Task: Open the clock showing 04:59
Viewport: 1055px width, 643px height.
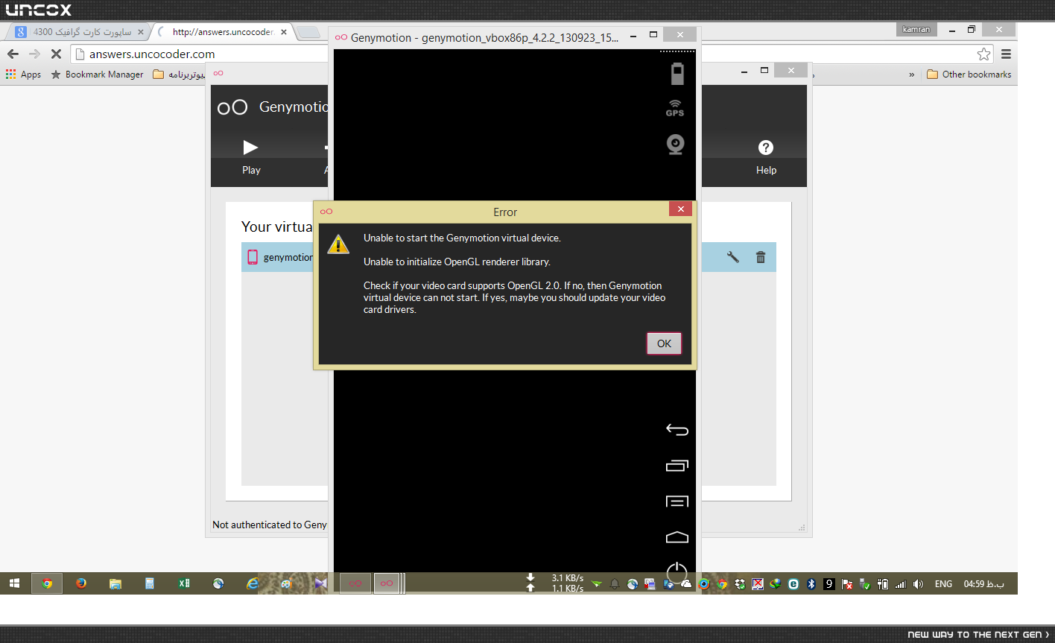Action: (x=983, y=584)
